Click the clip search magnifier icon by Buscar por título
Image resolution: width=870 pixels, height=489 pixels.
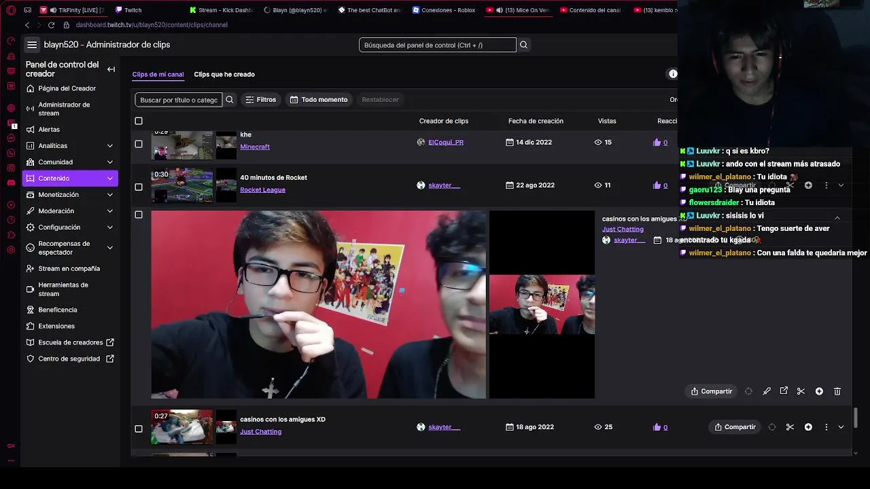point(230,100)
